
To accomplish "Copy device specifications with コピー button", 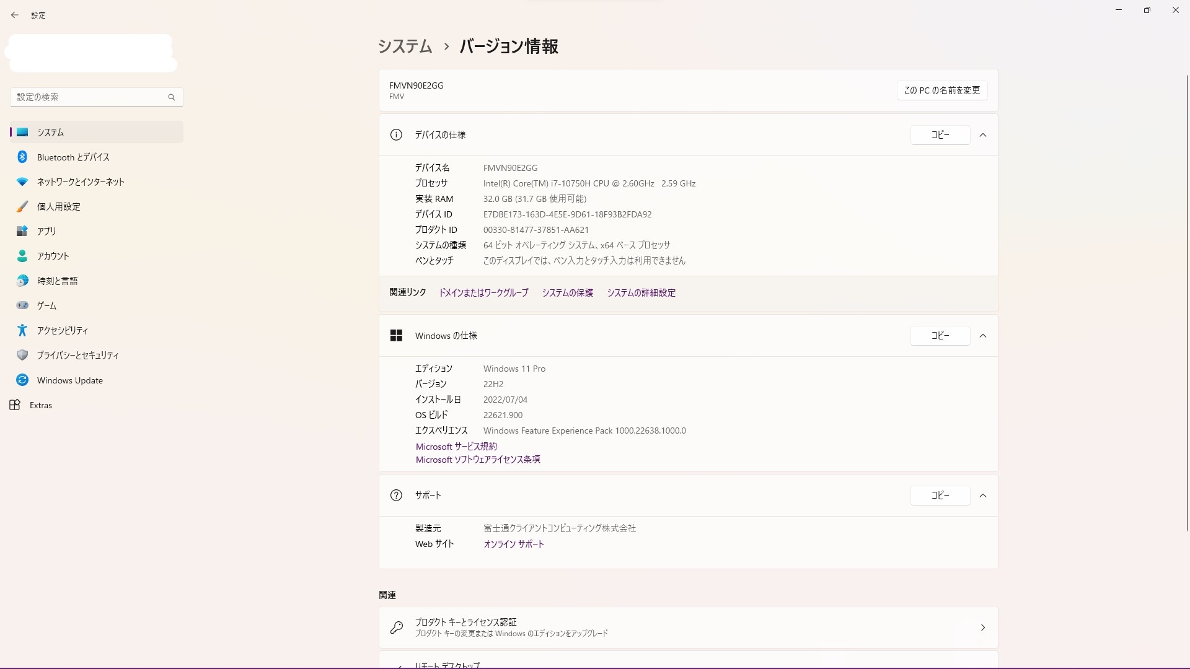I will click(940, 135).
